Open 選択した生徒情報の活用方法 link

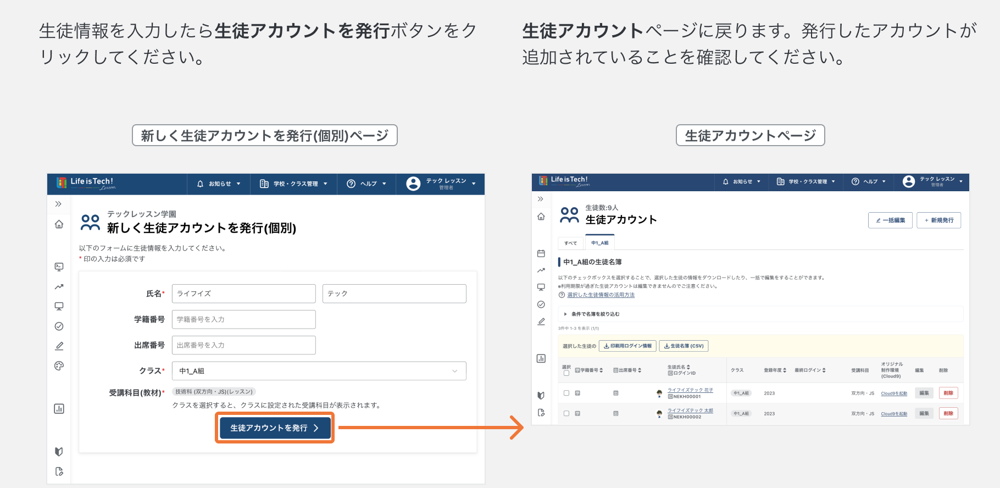[601, 295]
